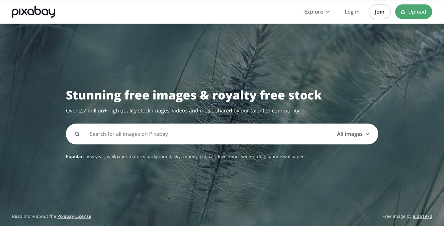Click the green Upload button
Viewport: 444px width, 226px height.
click(x=413, y=12)
